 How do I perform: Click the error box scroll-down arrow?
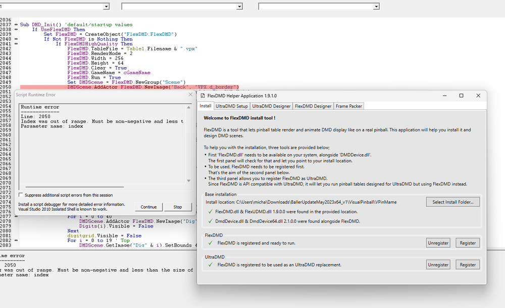pos(189,180)
